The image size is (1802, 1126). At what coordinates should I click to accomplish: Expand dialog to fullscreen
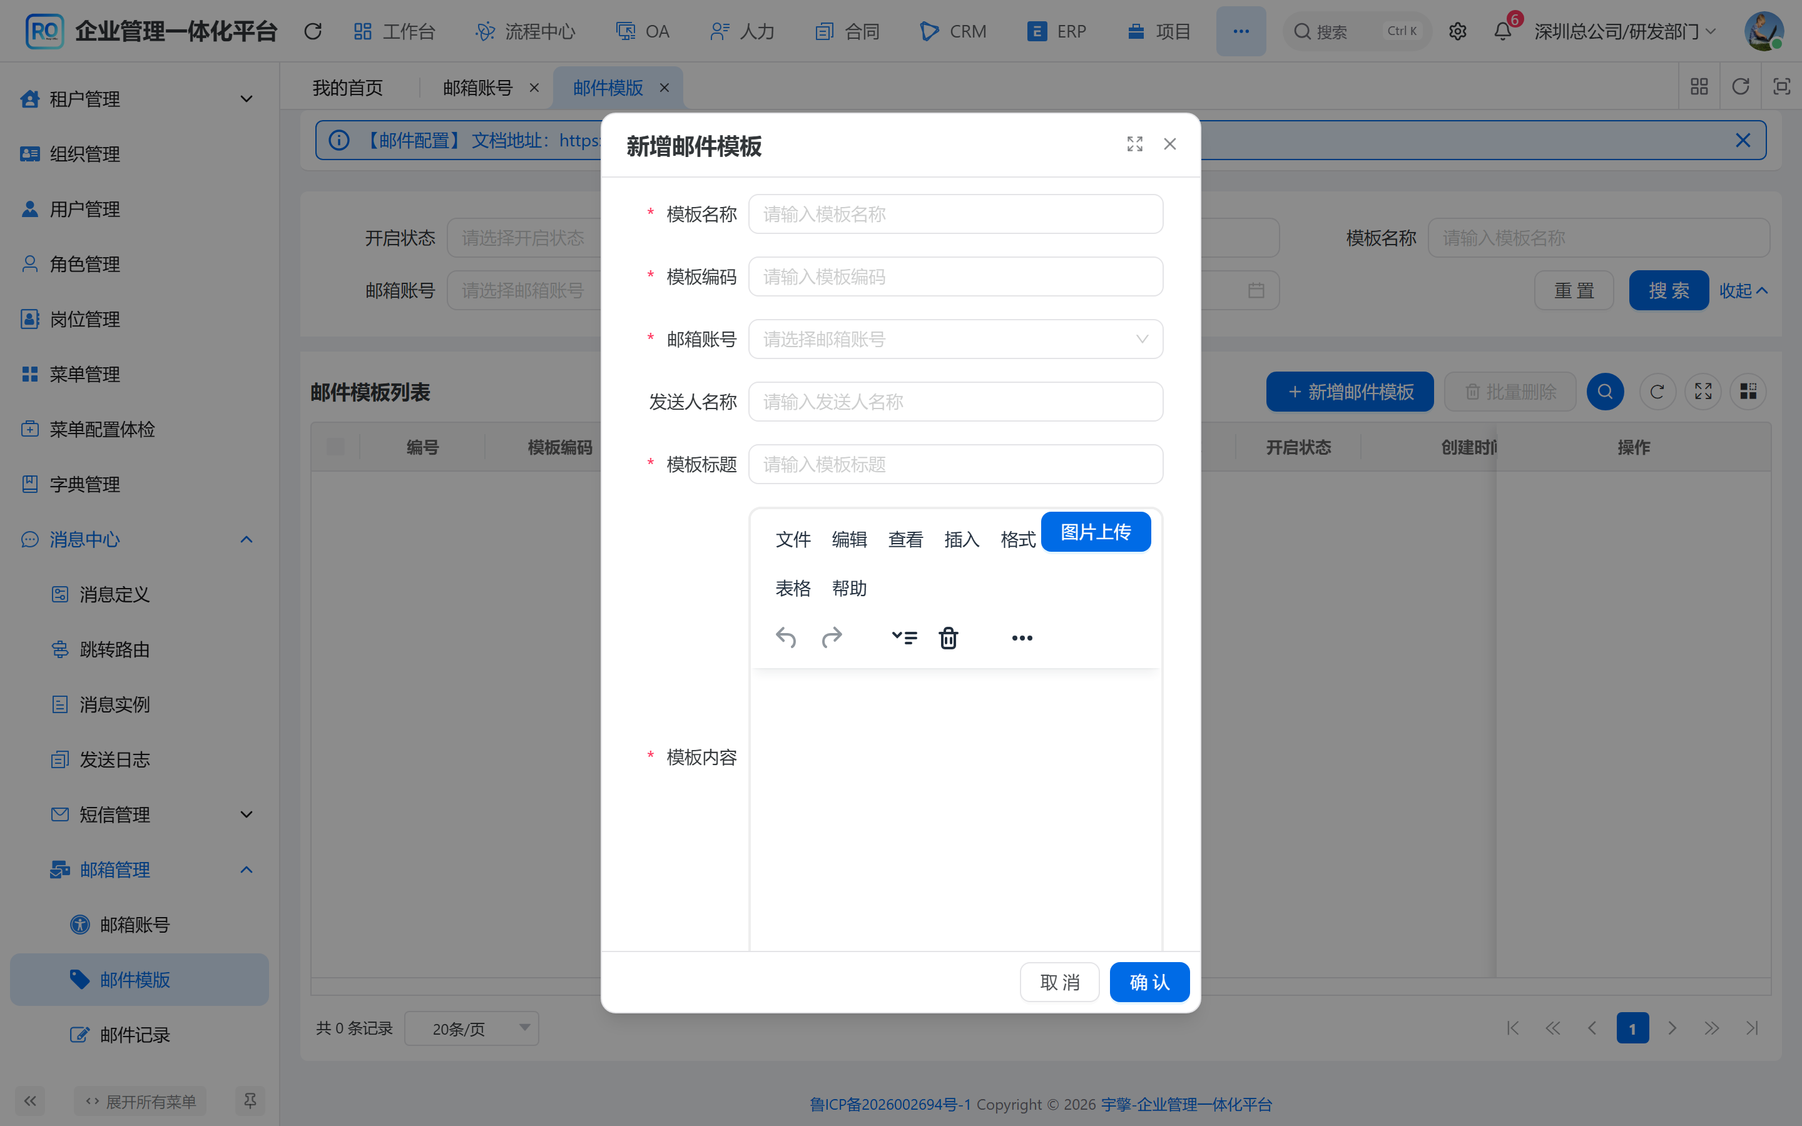1134,144
